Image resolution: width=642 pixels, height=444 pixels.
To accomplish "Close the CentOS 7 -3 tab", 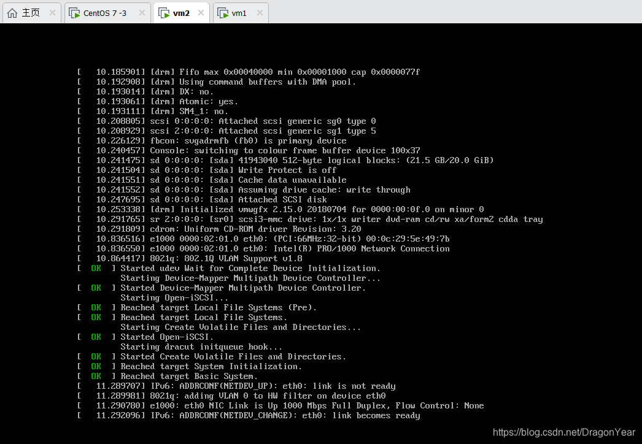I will tap(142, 13).
